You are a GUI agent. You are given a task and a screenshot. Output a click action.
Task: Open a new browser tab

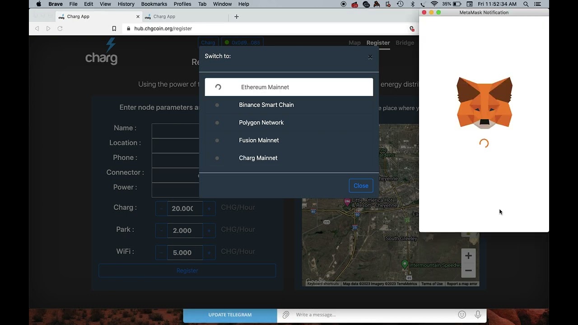(x=236, y=17)
